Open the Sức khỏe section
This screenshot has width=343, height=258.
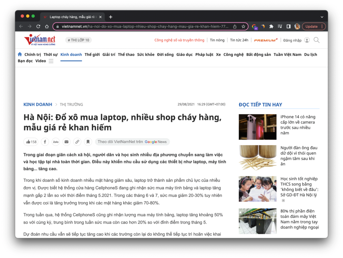146,55
